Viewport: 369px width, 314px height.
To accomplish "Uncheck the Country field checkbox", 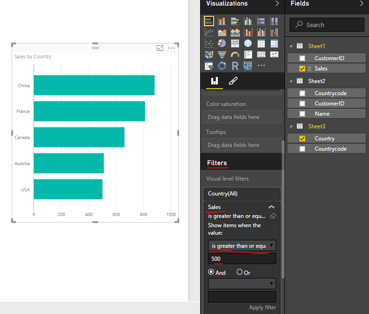I will [x=302, y=139].
